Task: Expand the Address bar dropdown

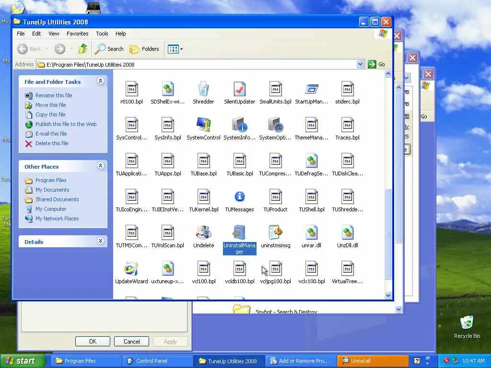Action: coord(360,64)
